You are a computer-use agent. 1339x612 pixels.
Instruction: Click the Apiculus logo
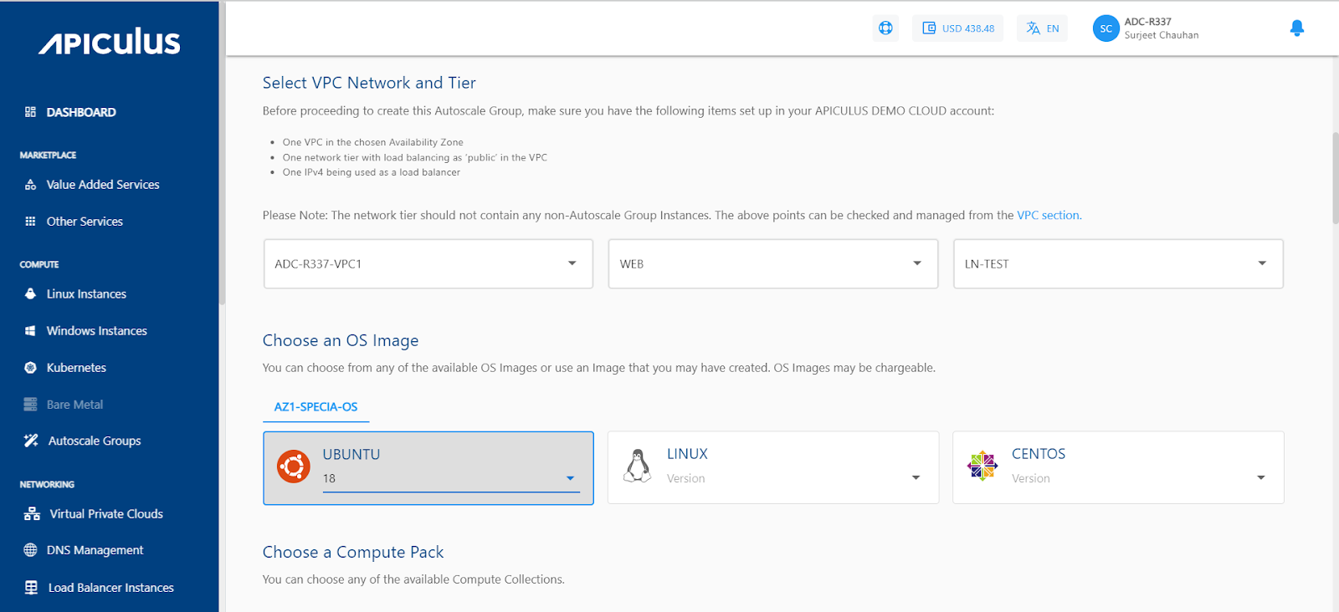coord(110,42)
